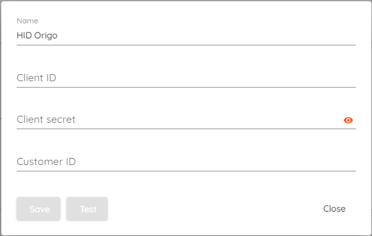Screen dimensions: 372x236
Task: Toggle password visibility for Client secret
Action: click(348, 120)
